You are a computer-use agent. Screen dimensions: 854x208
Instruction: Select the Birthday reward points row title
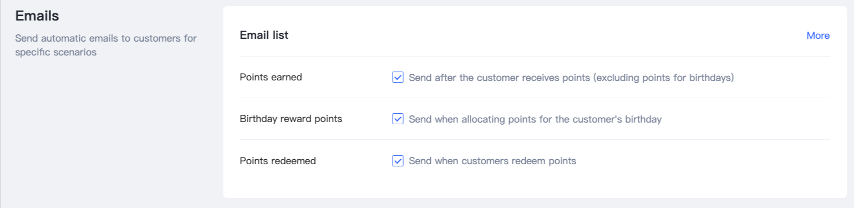[x=291, y=119]
